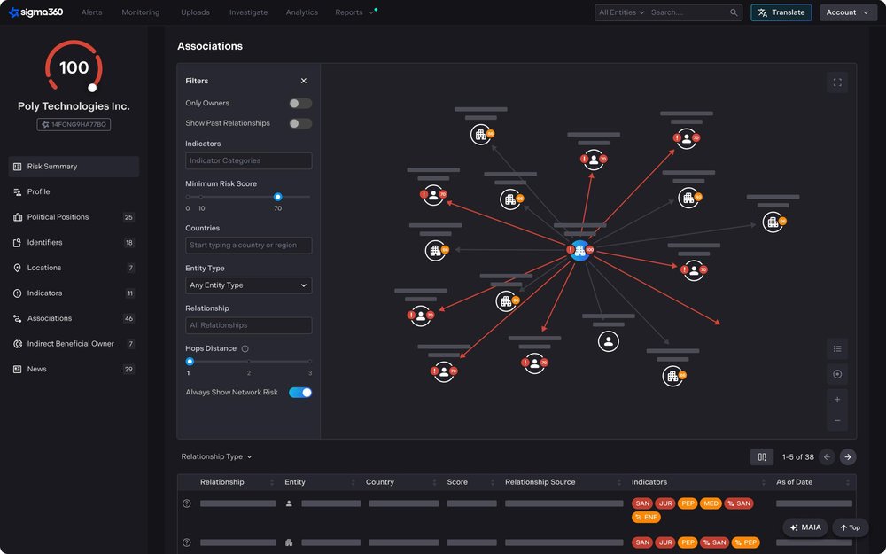Open the Entity Type dropdown
886x554 pixels.
click(248, 285)
